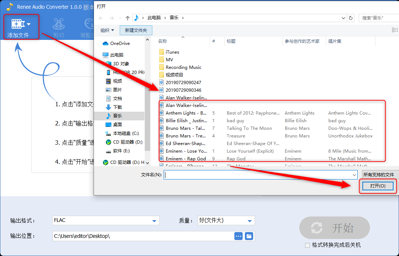Refresh the 音乐 folder view
The image size is (399, 256).
pyautogui.click(x=351, y=18)
